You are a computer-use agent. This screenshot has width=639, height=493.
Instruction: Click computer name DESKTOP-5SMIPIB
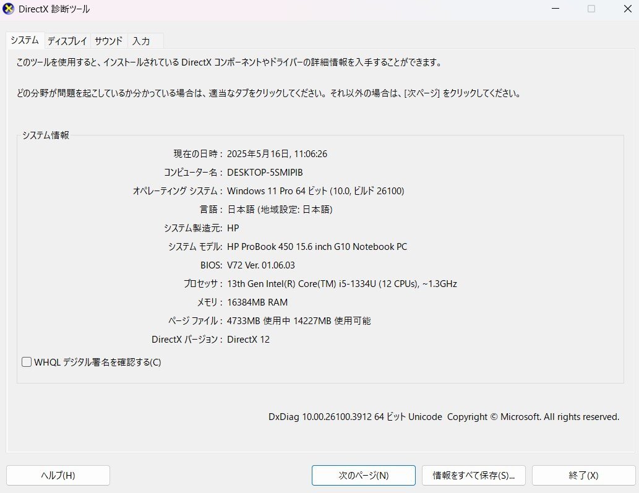tap(265, 173)
